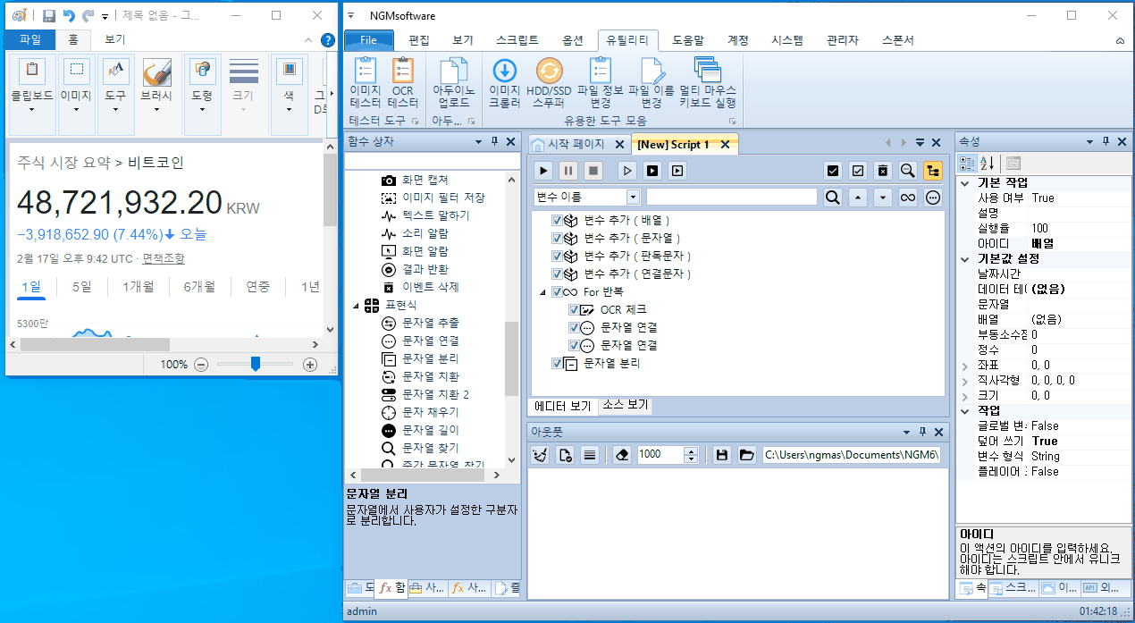
Task: Open 파일 정보 변경 tool
Action: pyautogui.click(x=601, y=83)
